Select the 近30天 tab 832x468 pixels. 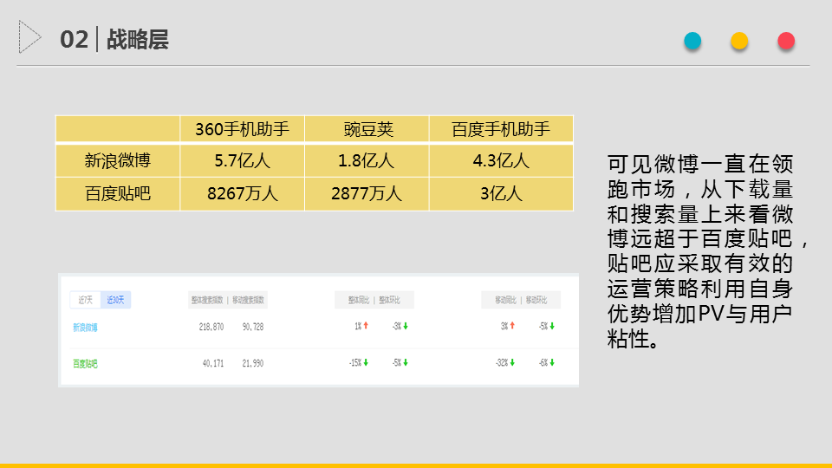[x=115, y=300]
